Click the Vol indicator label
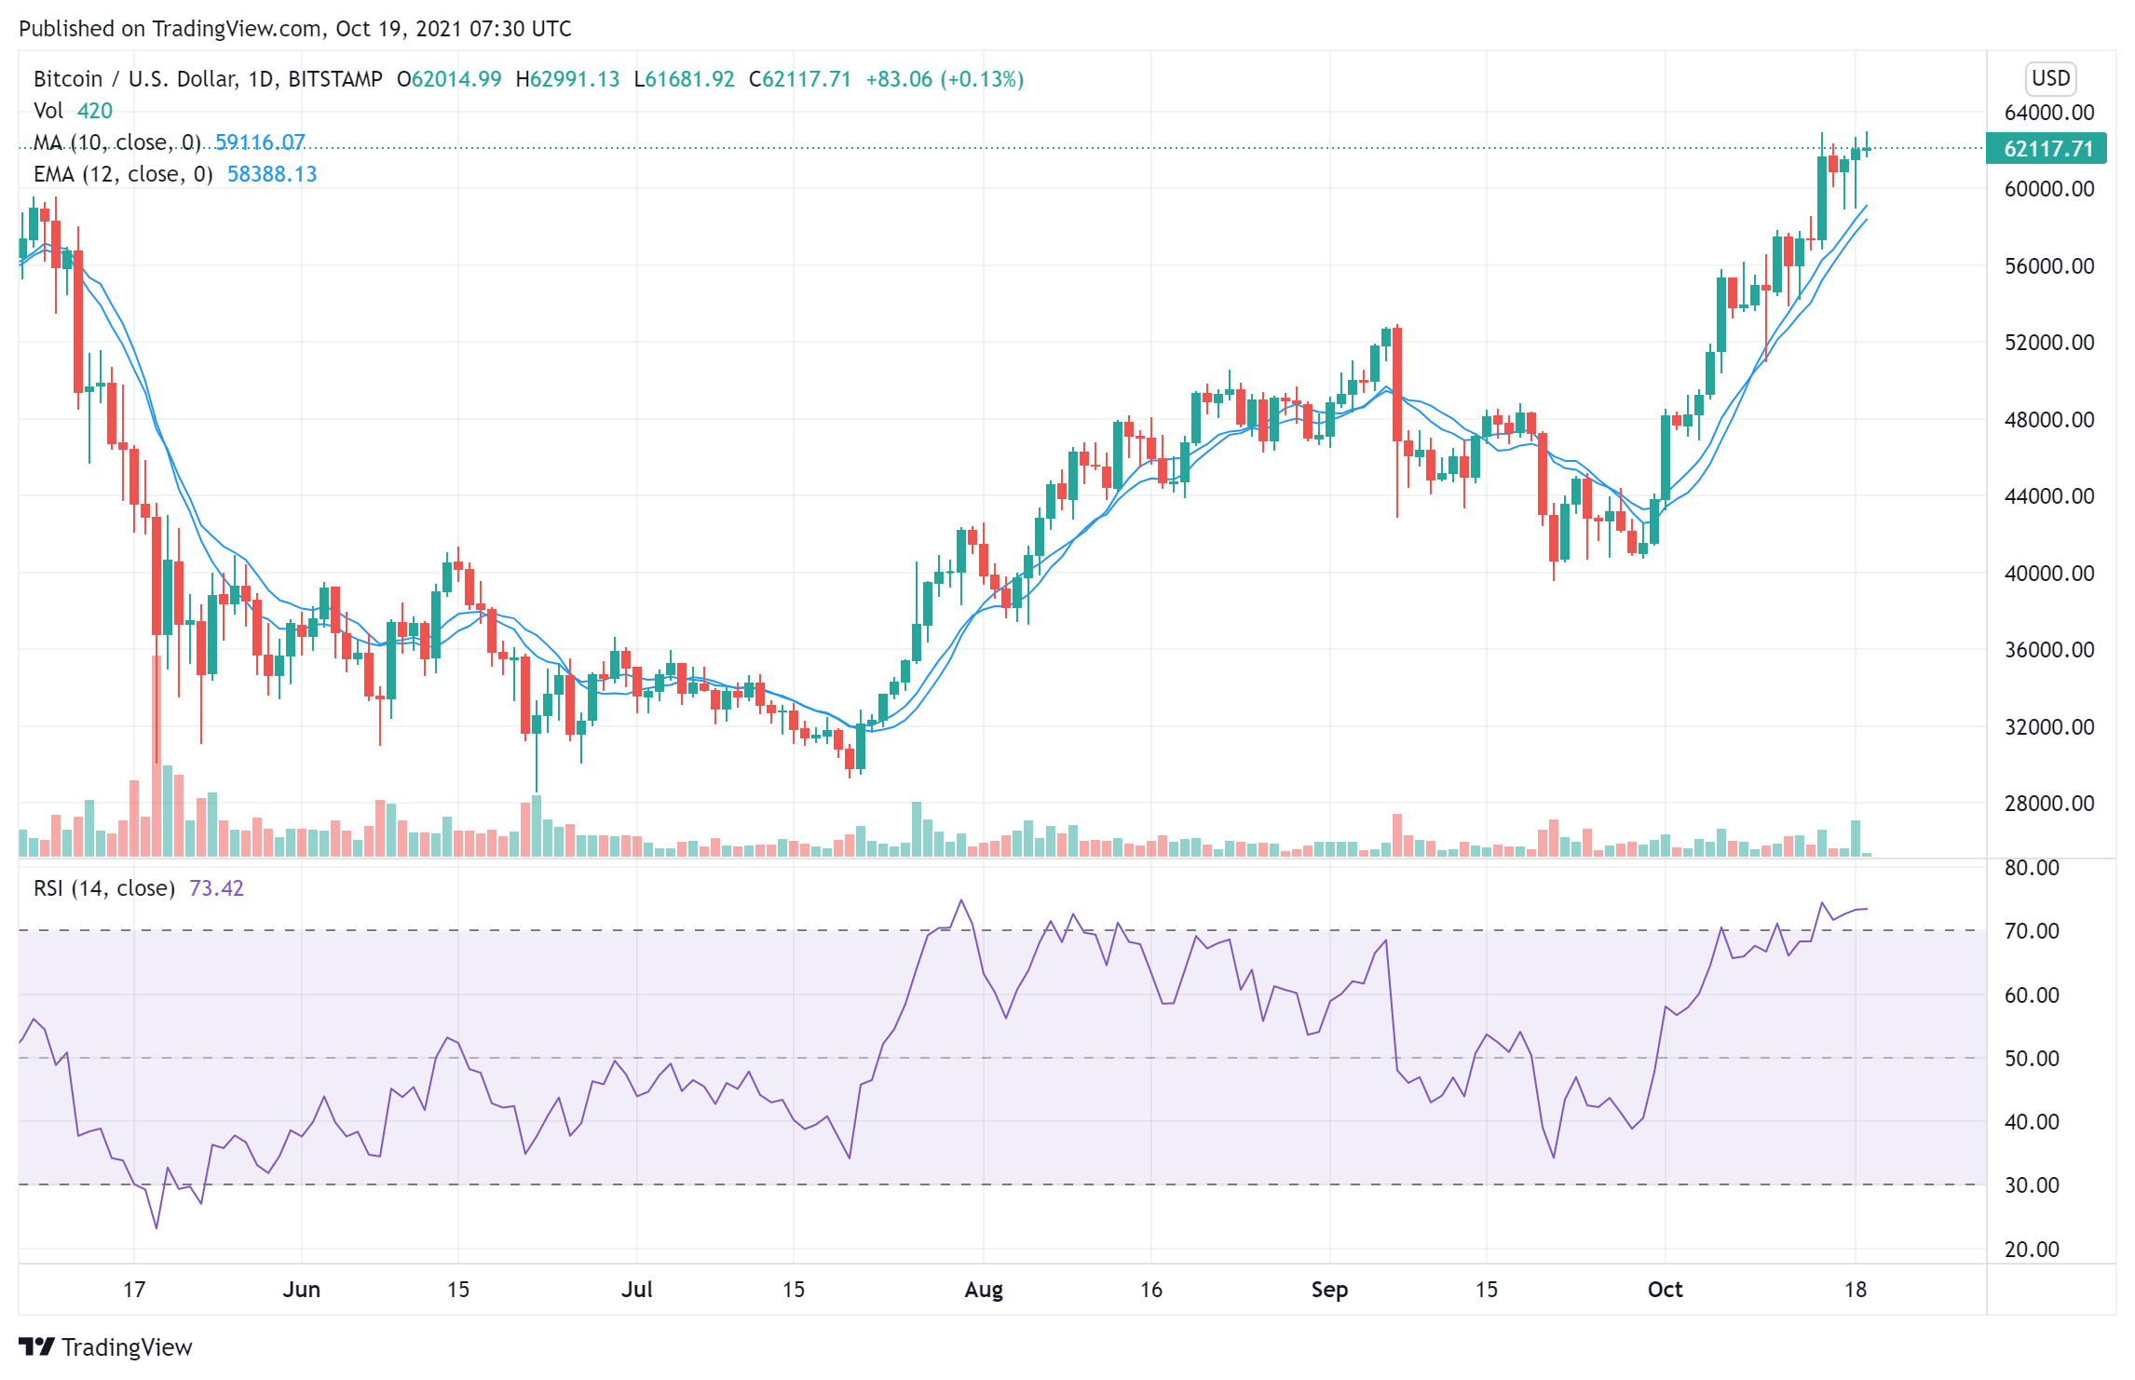 [48, 111]
